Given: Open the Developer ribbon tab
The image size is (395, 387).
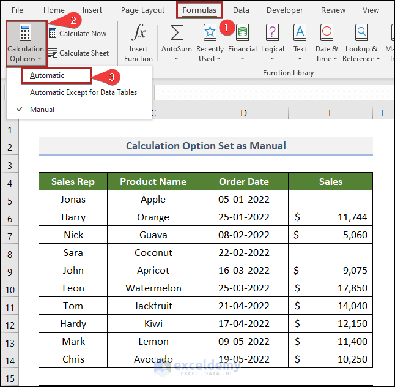Looking at the screenshot, I should coord(284,10).
